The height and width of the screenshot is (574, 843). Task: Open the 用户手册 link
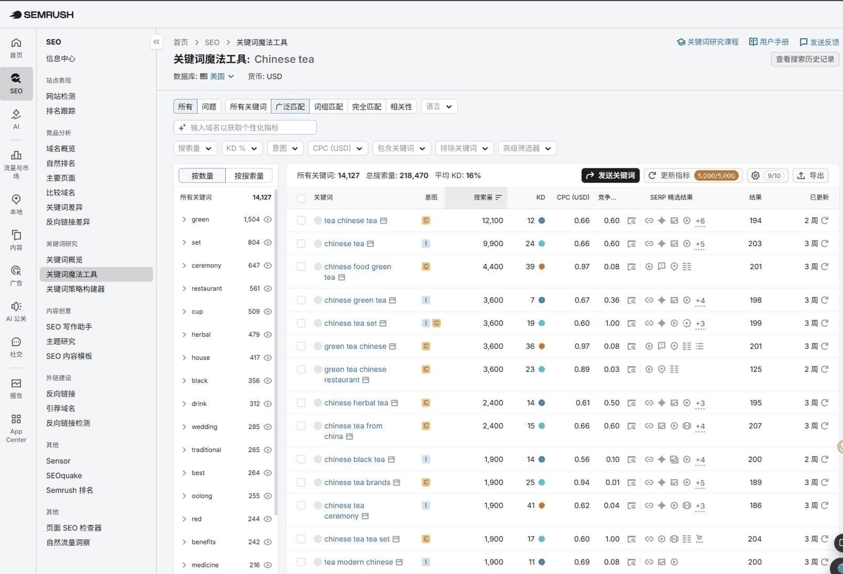tap(769, 42)
